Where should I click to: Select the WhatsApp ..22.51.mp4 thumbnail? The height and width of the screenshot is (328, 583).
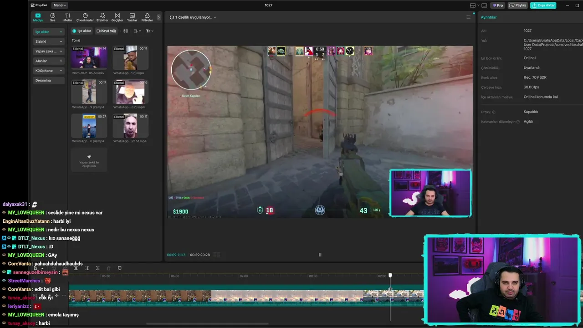130,126
